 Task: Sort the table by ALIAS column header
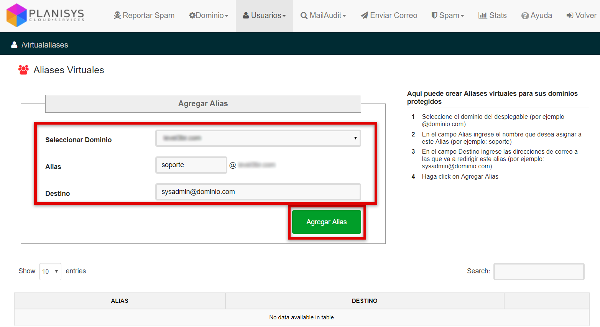click(x=120, y=301)
